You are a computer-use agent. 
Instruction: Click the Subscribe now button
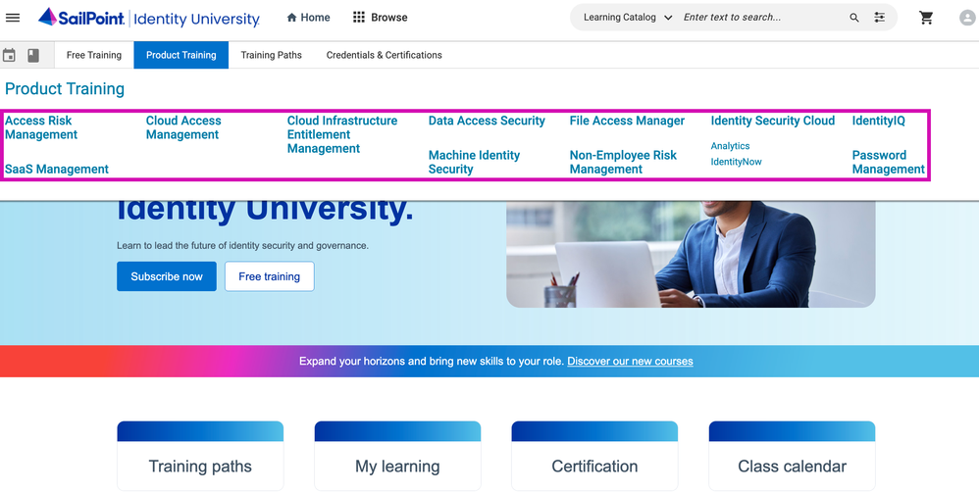click(167, 276)
